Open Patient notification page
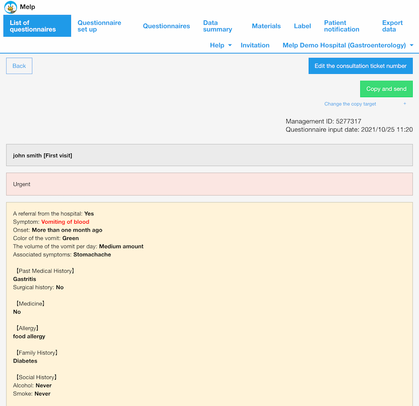Image resolution: width=419 pixels, height=406 pixels. pyautogui.click(x=341, y=26)
